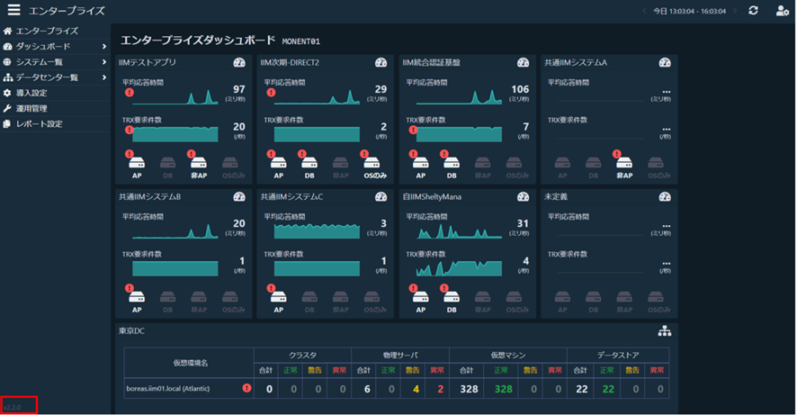Select the AP server icon in IIM統合認証基盤

[420, 163]
